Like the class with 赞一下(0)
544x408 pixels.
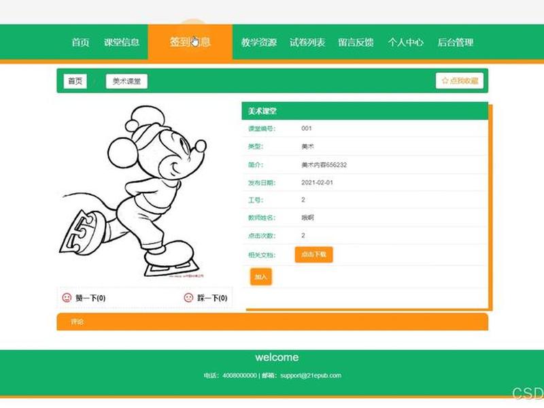[84, 298]
